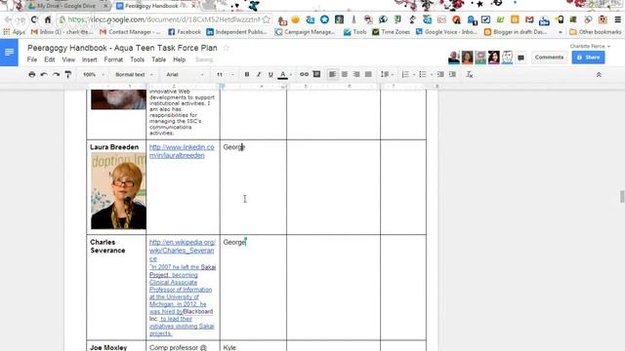Set center text alignment
This screenshot has height=351, width=625.
345,74
